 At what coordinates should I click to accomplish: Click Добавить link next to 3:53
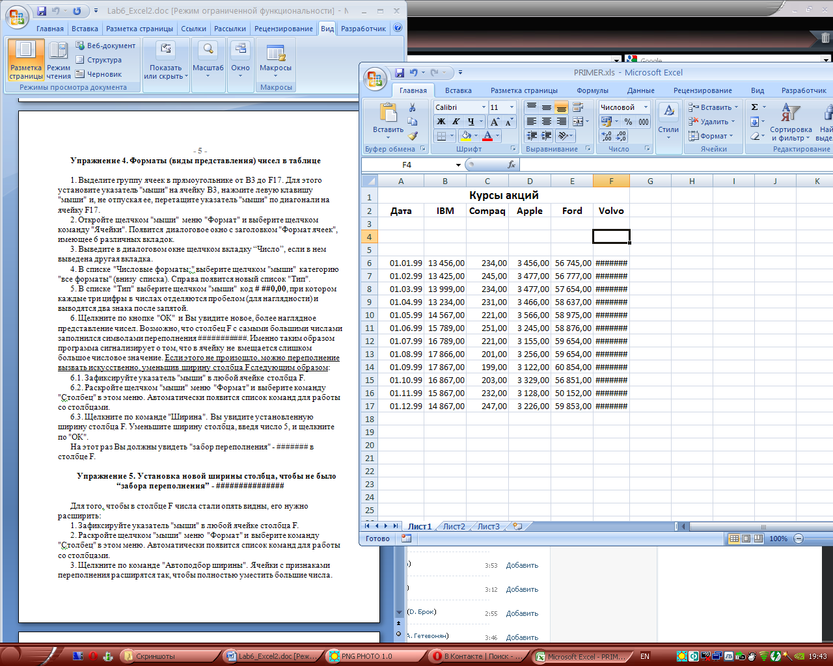pos(522,565)
